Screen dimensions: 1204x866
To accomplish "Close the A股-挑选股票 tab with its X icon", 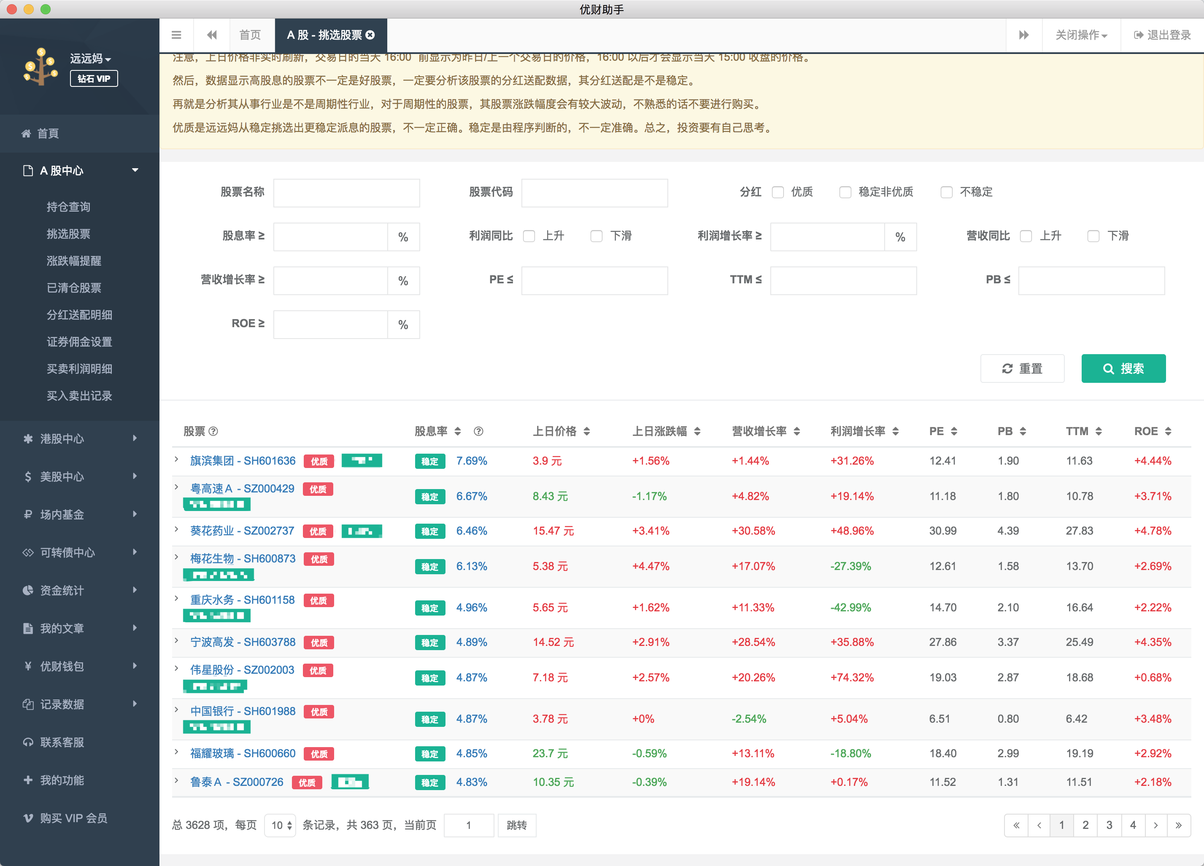I will pyautogui.click(x=370, y=35).
